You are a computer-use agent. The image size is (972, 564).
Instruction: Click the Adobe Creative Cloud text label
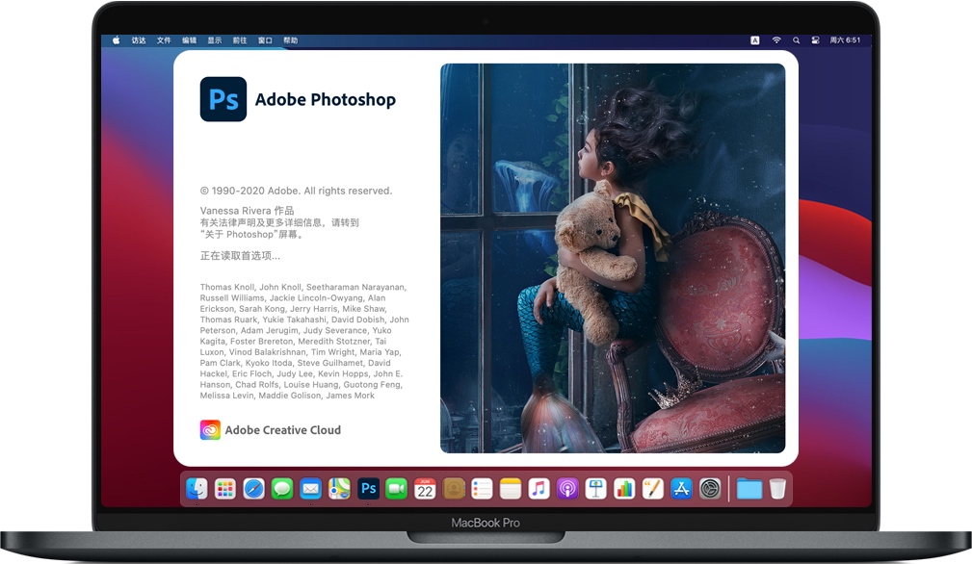click(283, 429)
